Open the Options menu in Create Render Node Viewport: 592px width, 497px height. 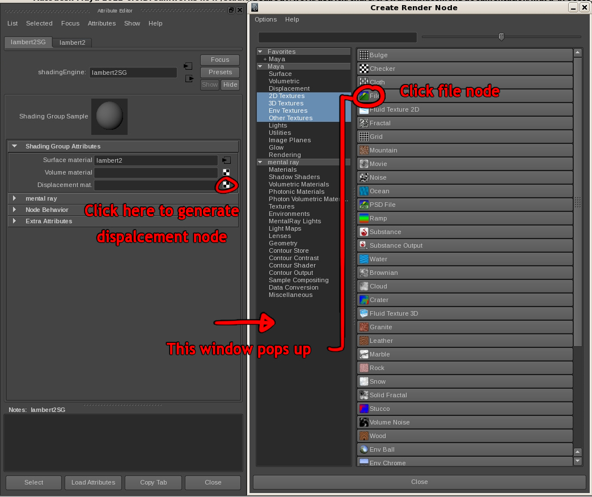pos(265,19)
